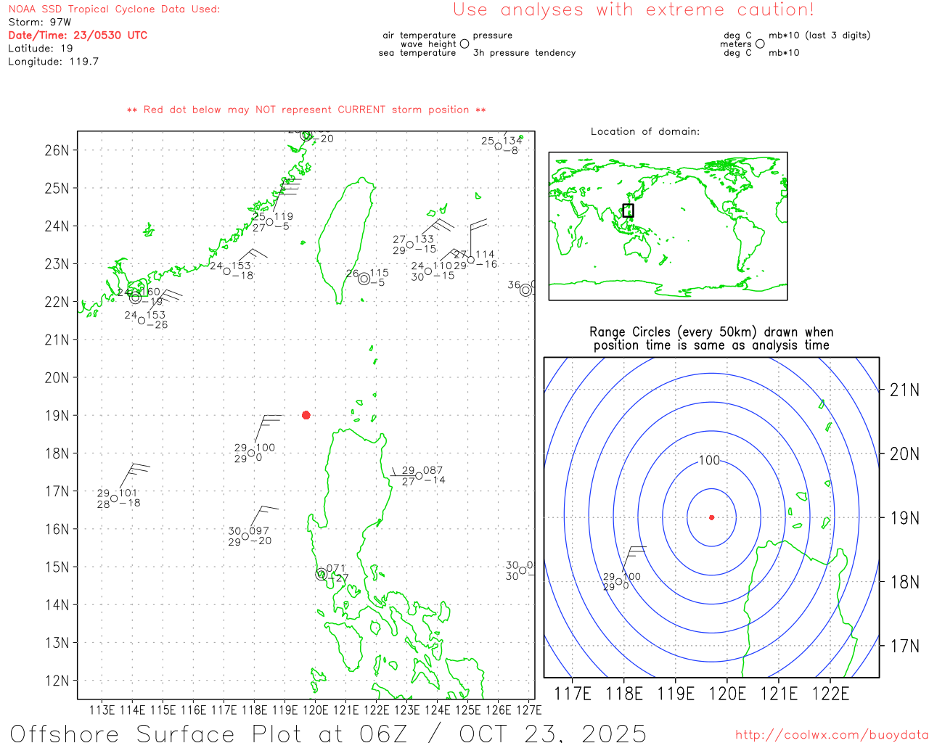Pick station circle labeled 153 and -26
929x743 pixels.
coord(142,320)
